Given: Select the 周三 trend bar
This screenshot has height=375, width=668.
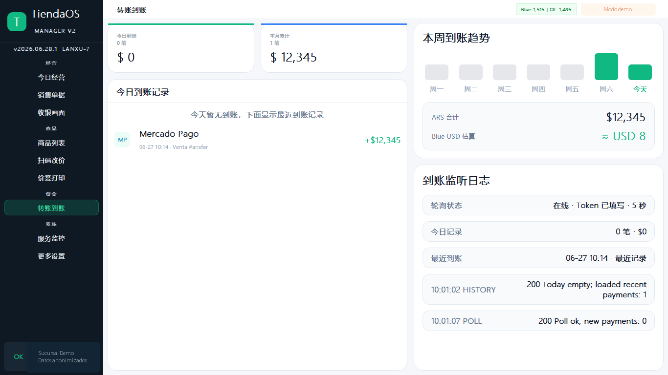Looking at the screenshot, I should coord(505,72).
